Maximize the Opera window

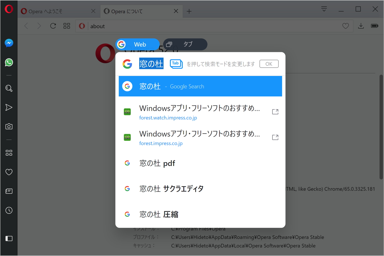click(358, 9)
